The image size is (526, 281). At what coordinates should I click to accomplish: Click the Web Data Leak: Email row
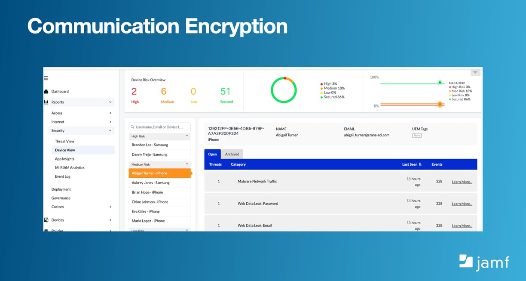341,224
